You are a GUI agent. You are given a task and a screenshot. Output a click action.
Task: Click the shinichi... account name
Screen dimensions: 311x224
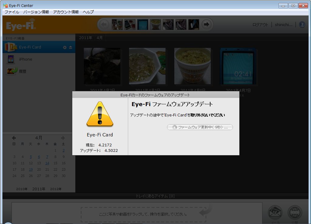pyautogui.click(x=283, y=25)
